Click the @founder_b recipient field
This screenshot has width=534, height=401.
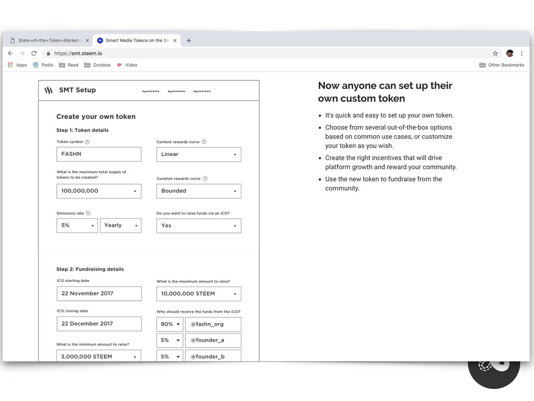tap(213, 356)
